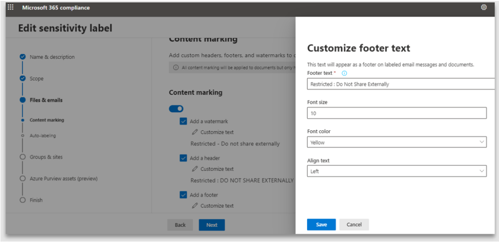The image size is (499, 243).
Task: Click into the Footer text field
Action: point(400,84)
